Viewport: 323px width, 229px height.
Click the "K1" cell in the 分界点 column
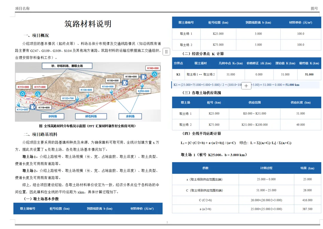tap(178, 75)
